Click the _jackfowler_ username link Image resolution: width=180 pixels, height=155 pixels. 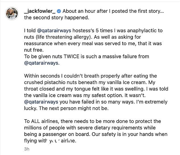40,11
